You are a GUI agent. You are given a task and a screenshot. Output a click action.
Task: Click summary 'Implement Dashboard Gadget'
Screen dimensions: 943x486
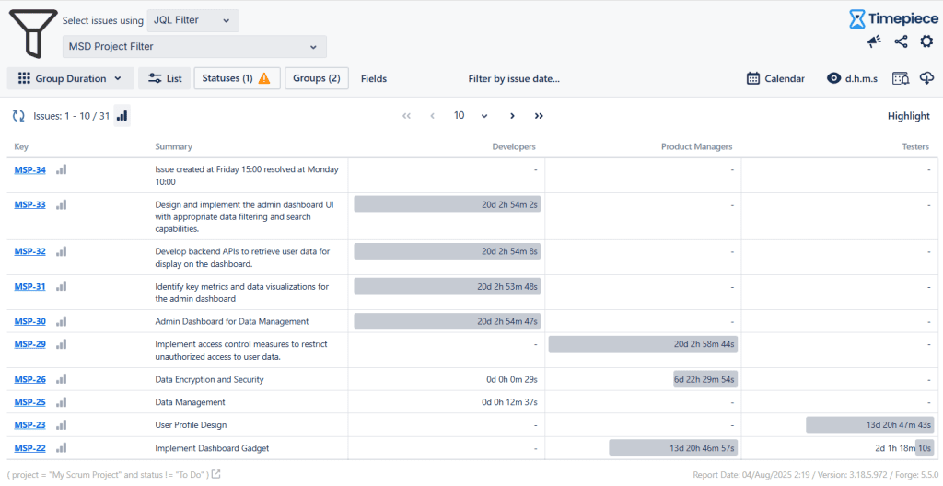tap(212, 448)
